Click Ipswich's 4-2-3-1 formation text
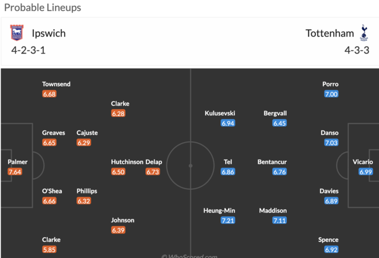Image resolution: width=379 pixels, height=258 pixels. pyautogui.click(x=29, y=50)
